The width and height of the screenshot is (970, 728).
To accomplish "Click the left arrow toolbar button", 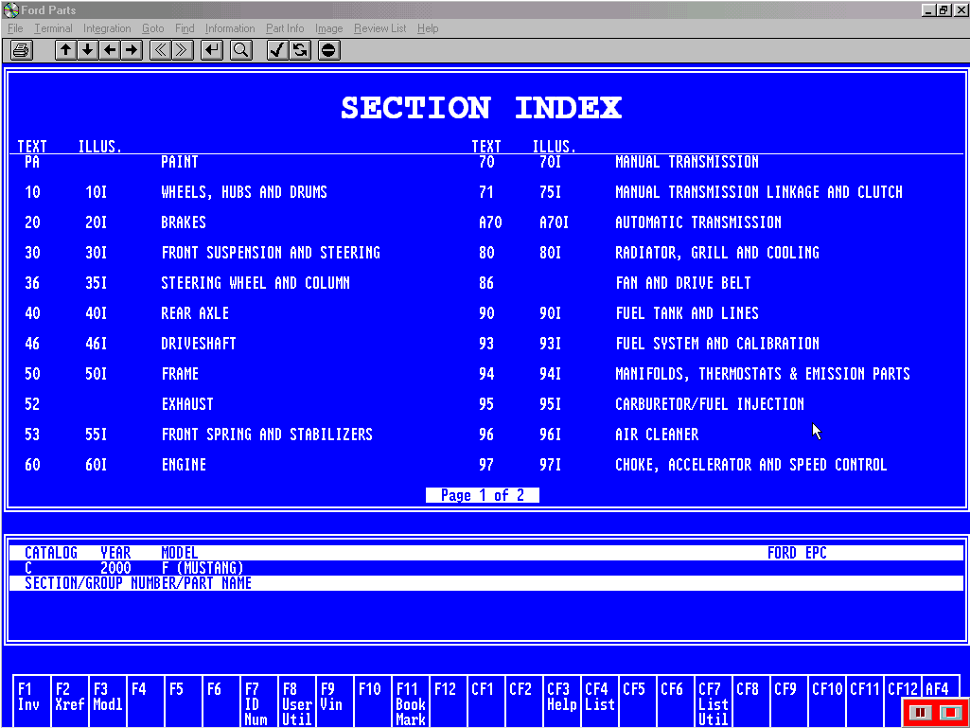I will click(110, 50).
